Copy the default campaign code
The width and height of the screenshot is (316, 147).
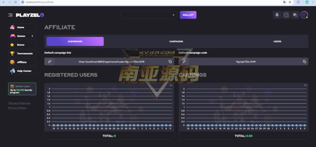304,62
